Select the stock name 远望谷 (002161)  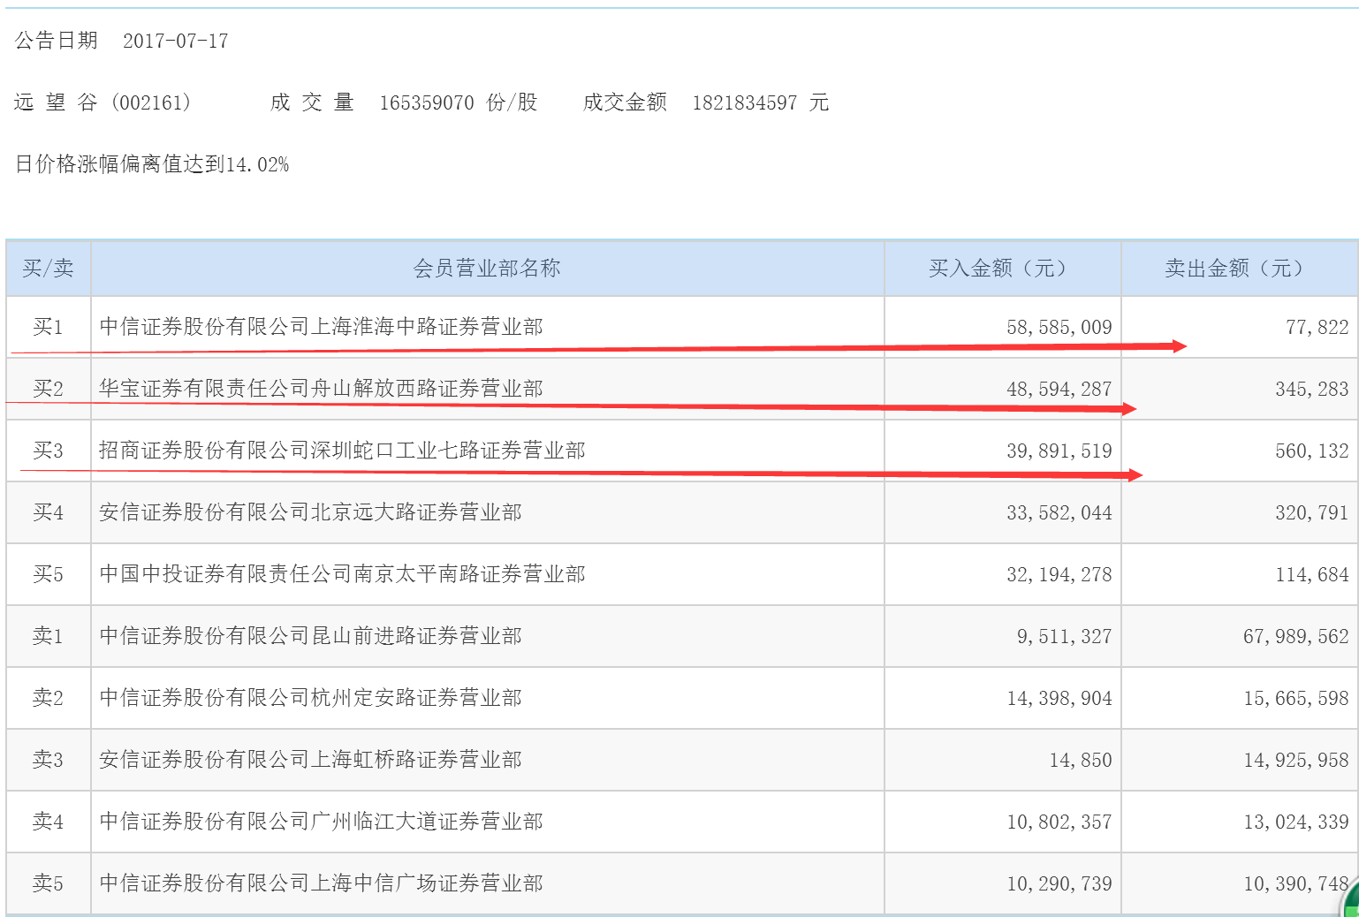click(102, 102)
